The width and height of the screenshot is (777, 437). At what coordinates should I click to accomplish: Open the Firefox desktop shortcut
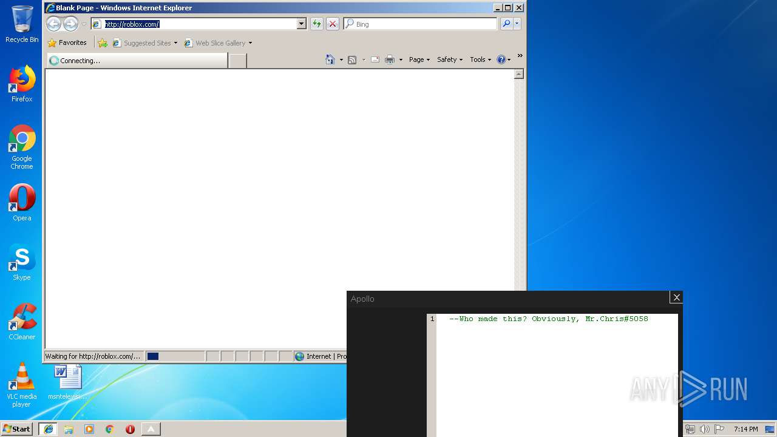coord(22,84)
